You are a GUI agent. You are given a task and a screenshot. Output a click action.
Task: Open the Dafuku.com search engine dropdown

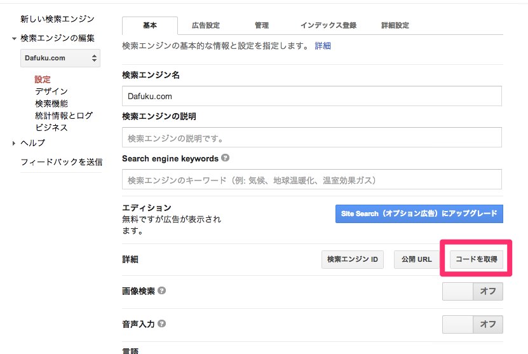coord(60,58)
